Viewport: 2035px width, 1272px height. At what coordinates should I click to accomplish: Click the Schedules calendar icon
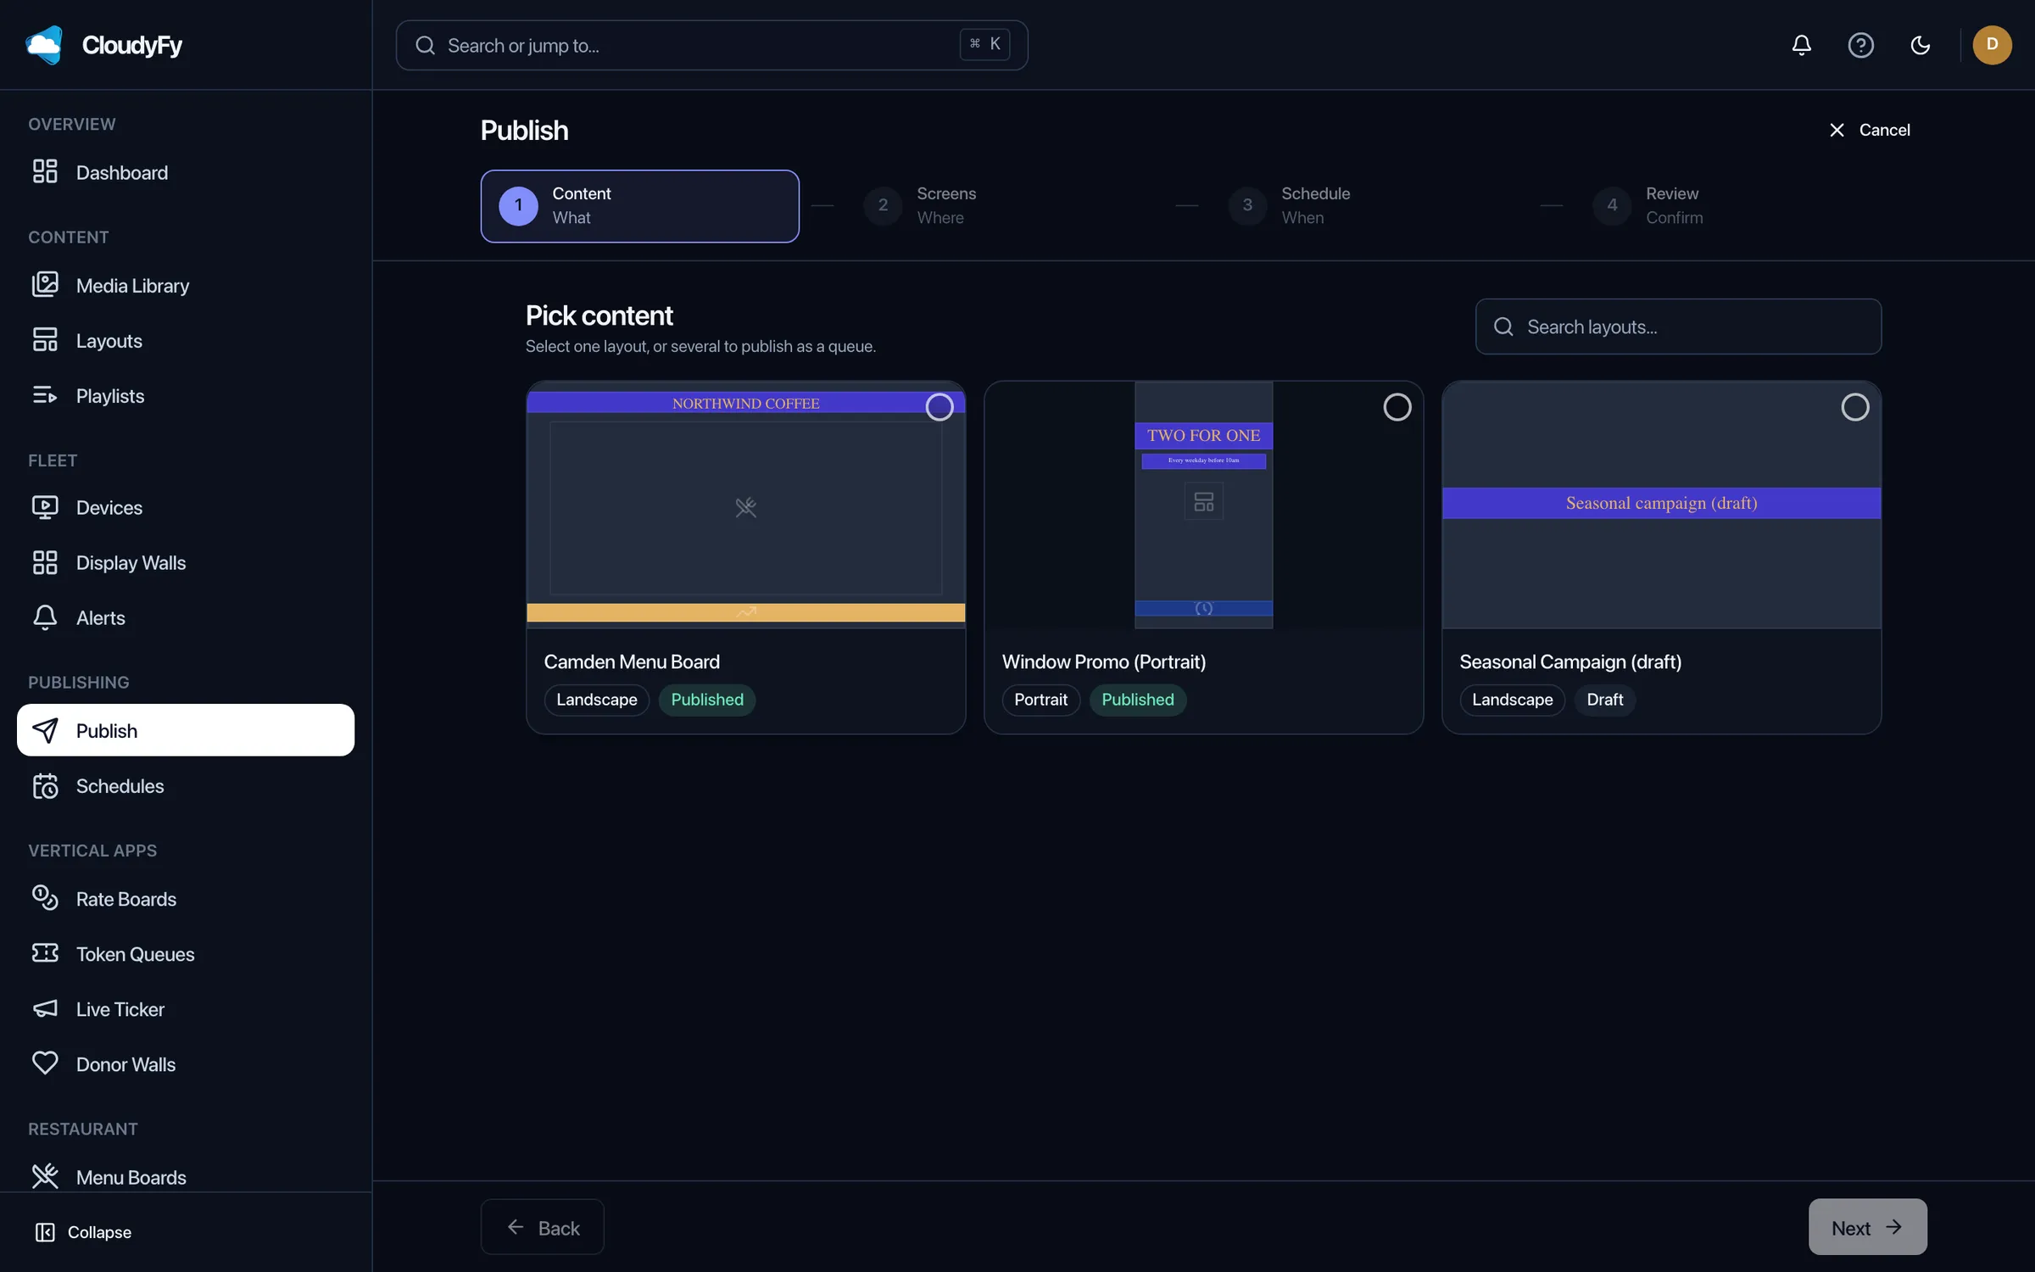[x=45, y=786]
